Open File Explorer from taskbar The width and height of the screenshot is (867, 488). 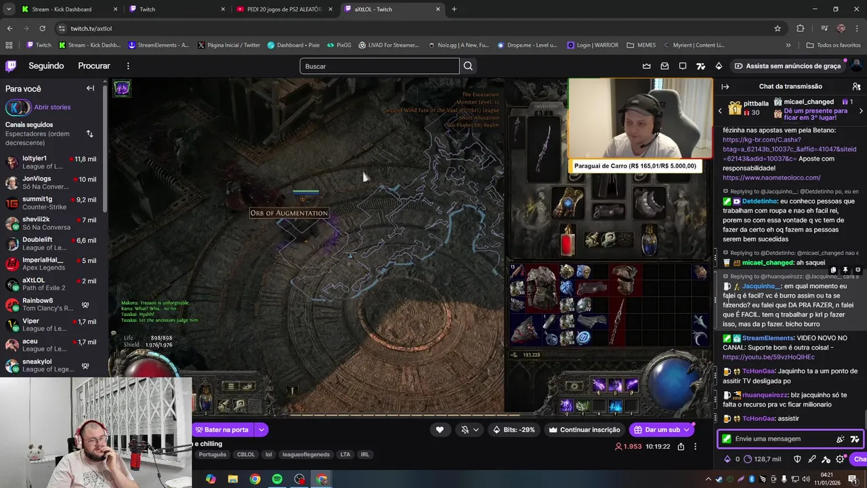coord(232,479)
